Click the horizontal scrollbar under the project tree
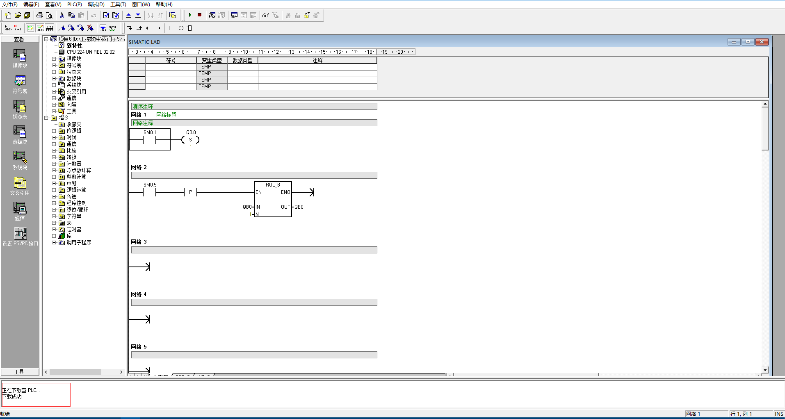785x419 pixels. tap(75, 372)
